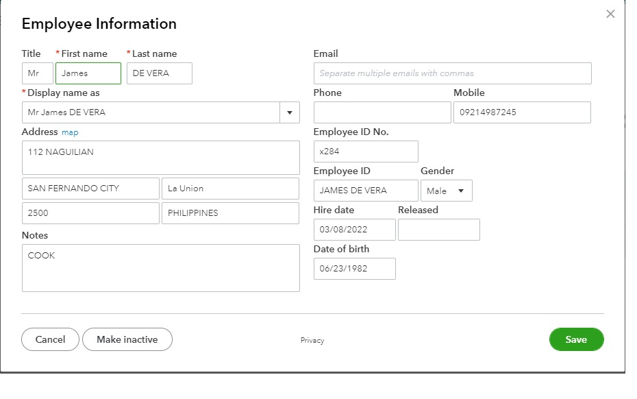Click the Mobile number field
This screenshot has height=399, width=637.
pos(522,112)
